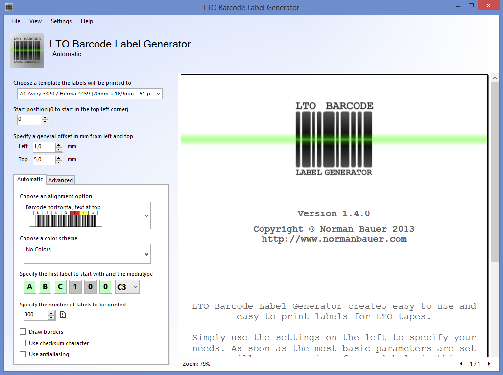The height and width of the screenshot is (375, 503).
Task: Go to previous preview page arrow
Action: pos(461,364)
